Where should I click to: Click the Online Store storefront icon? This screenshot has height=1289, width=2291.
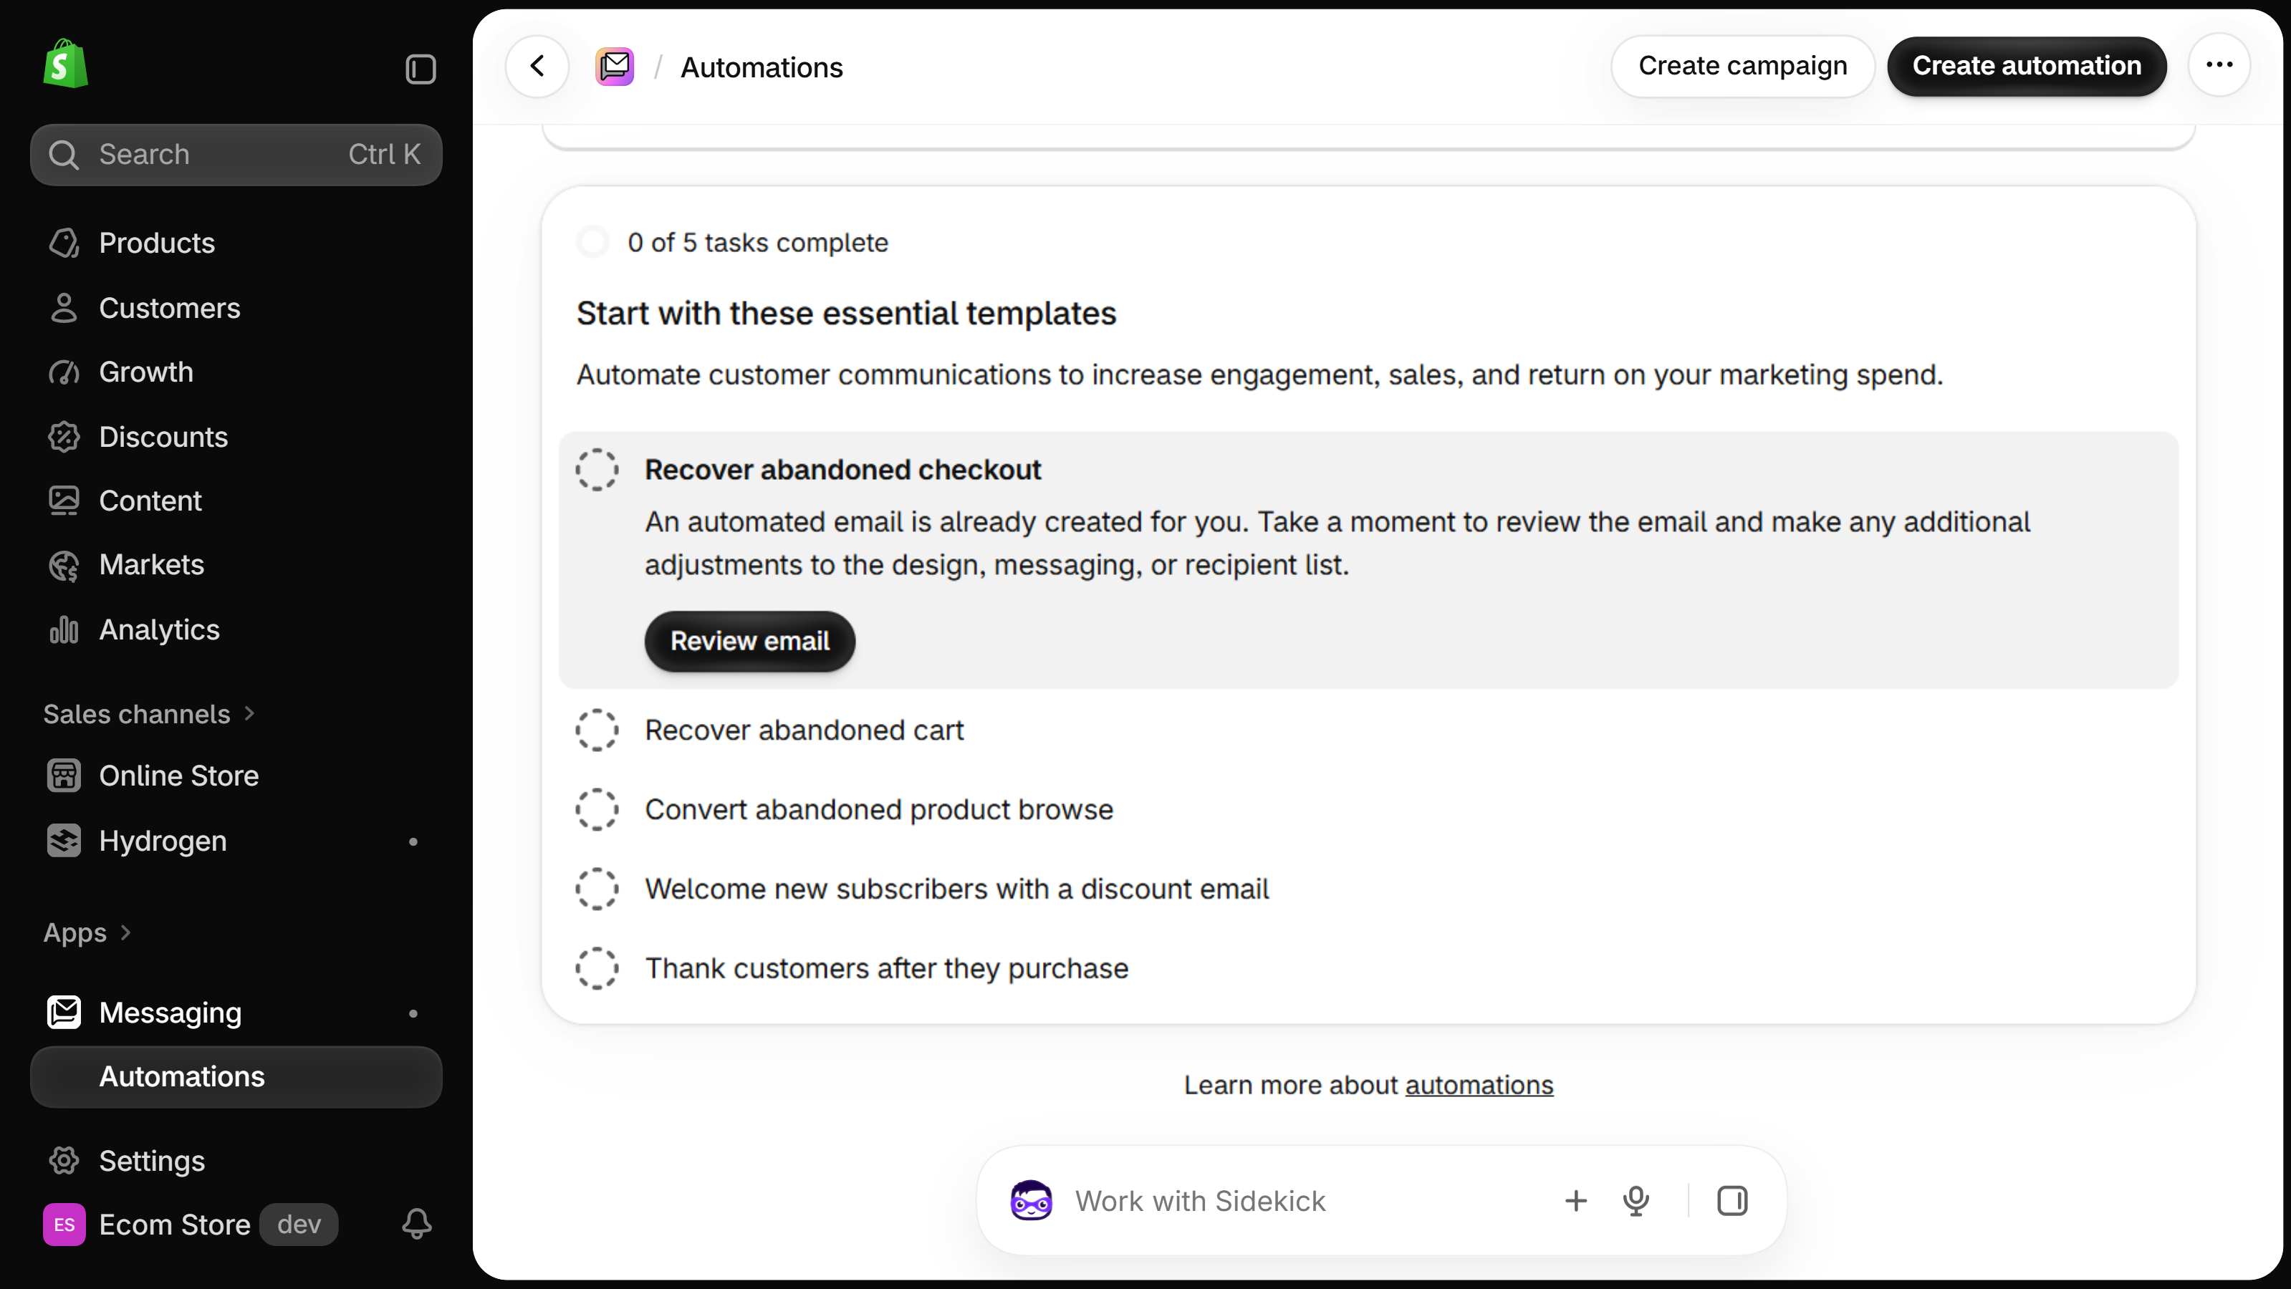pos(64,775)
